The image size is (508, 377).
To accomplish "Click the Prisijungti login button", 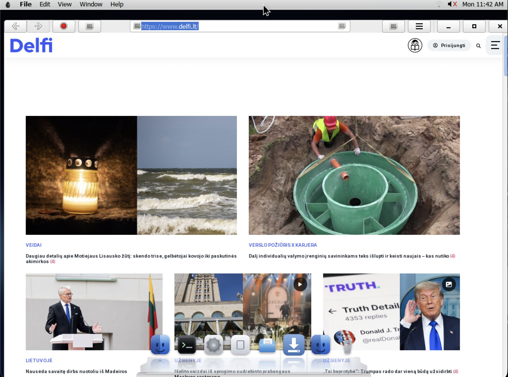I will click(449, 46).
